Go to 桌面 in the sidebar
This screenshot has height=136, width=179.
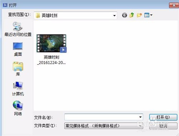[x=18, y=49]
